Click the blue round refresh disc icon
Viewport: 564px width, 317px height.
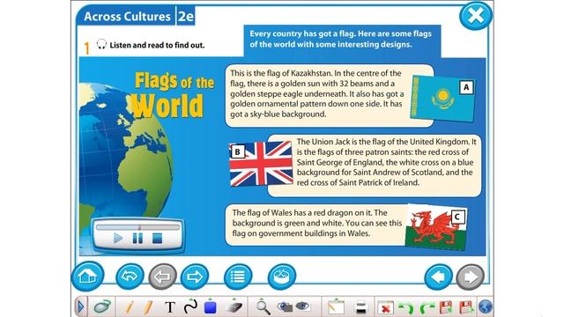(x=282, y=276)
